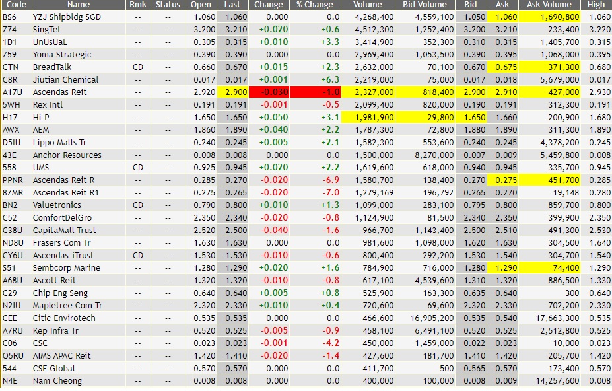Sort by the Volume column header
Image resolution: width=612 pixels, height=391 pixels.
pyautogui.click(x=368, y=5)
